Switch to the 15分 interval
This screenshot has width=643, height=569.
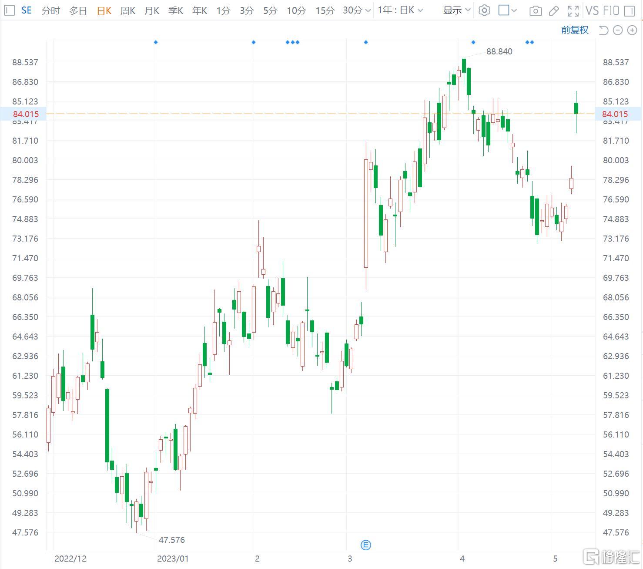click(x=325, y=10)
